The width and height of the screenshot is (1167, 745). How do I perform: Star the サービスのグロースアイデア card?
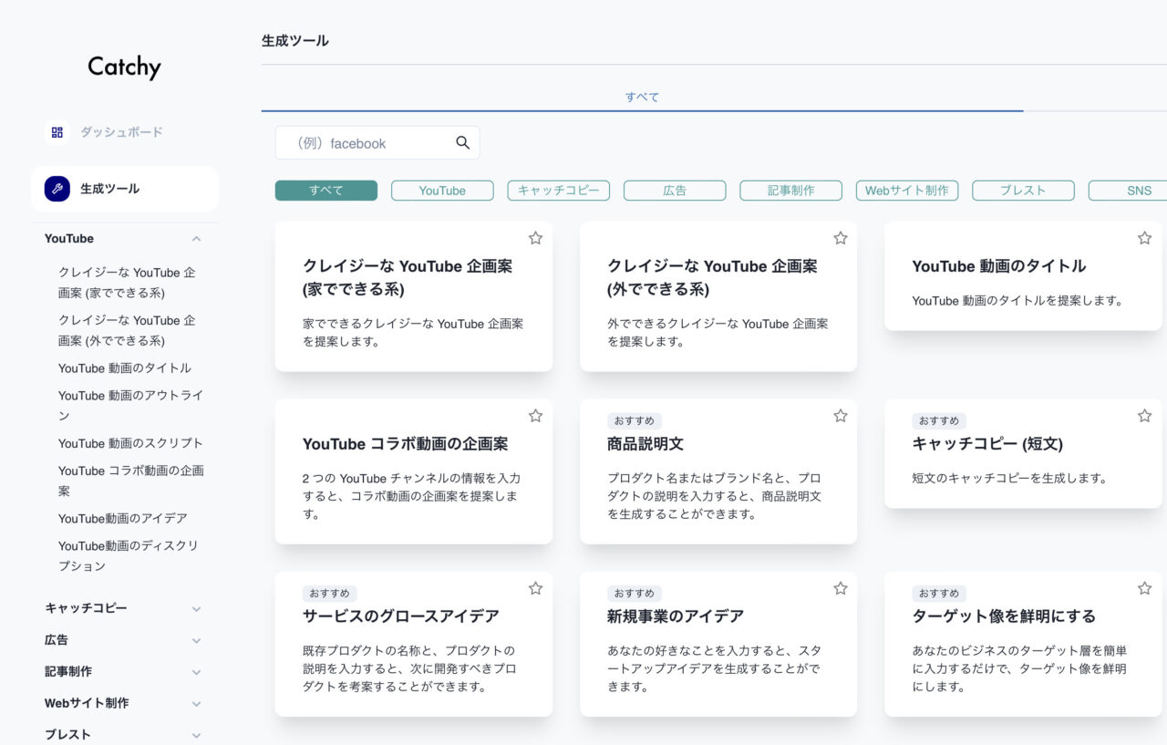point(535,588)
